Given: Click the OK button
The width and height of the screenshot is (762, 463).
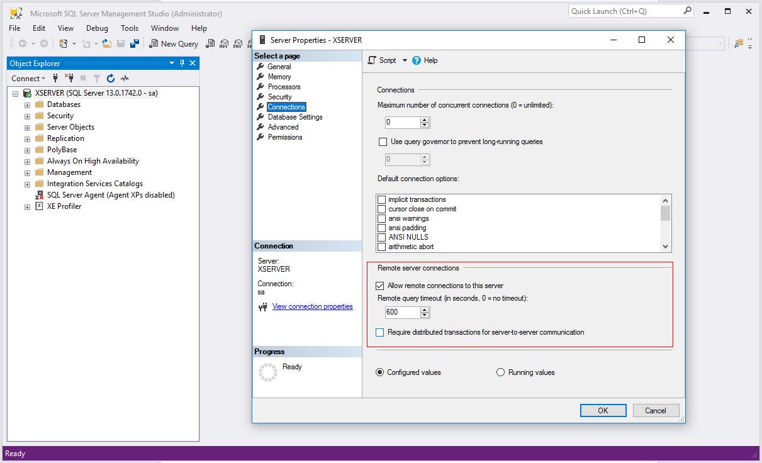Looking at the screenshot, I should pyautogui.click(x=603, y=410).
